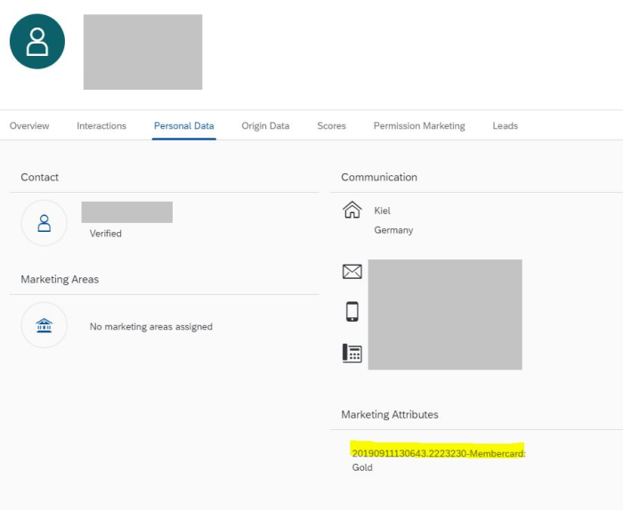
Task: Click the teal contact avatar icon
Action: point(37,41)
